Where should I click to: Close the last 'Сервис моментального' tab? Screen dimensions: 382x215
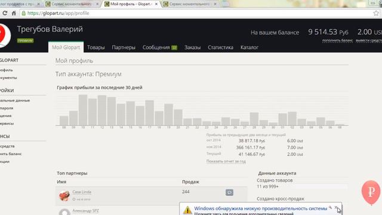coord(215,4)
